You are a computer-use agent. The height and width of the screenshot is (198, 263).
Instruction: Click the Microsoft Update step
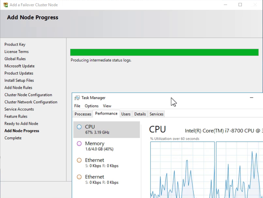(20, 66)
